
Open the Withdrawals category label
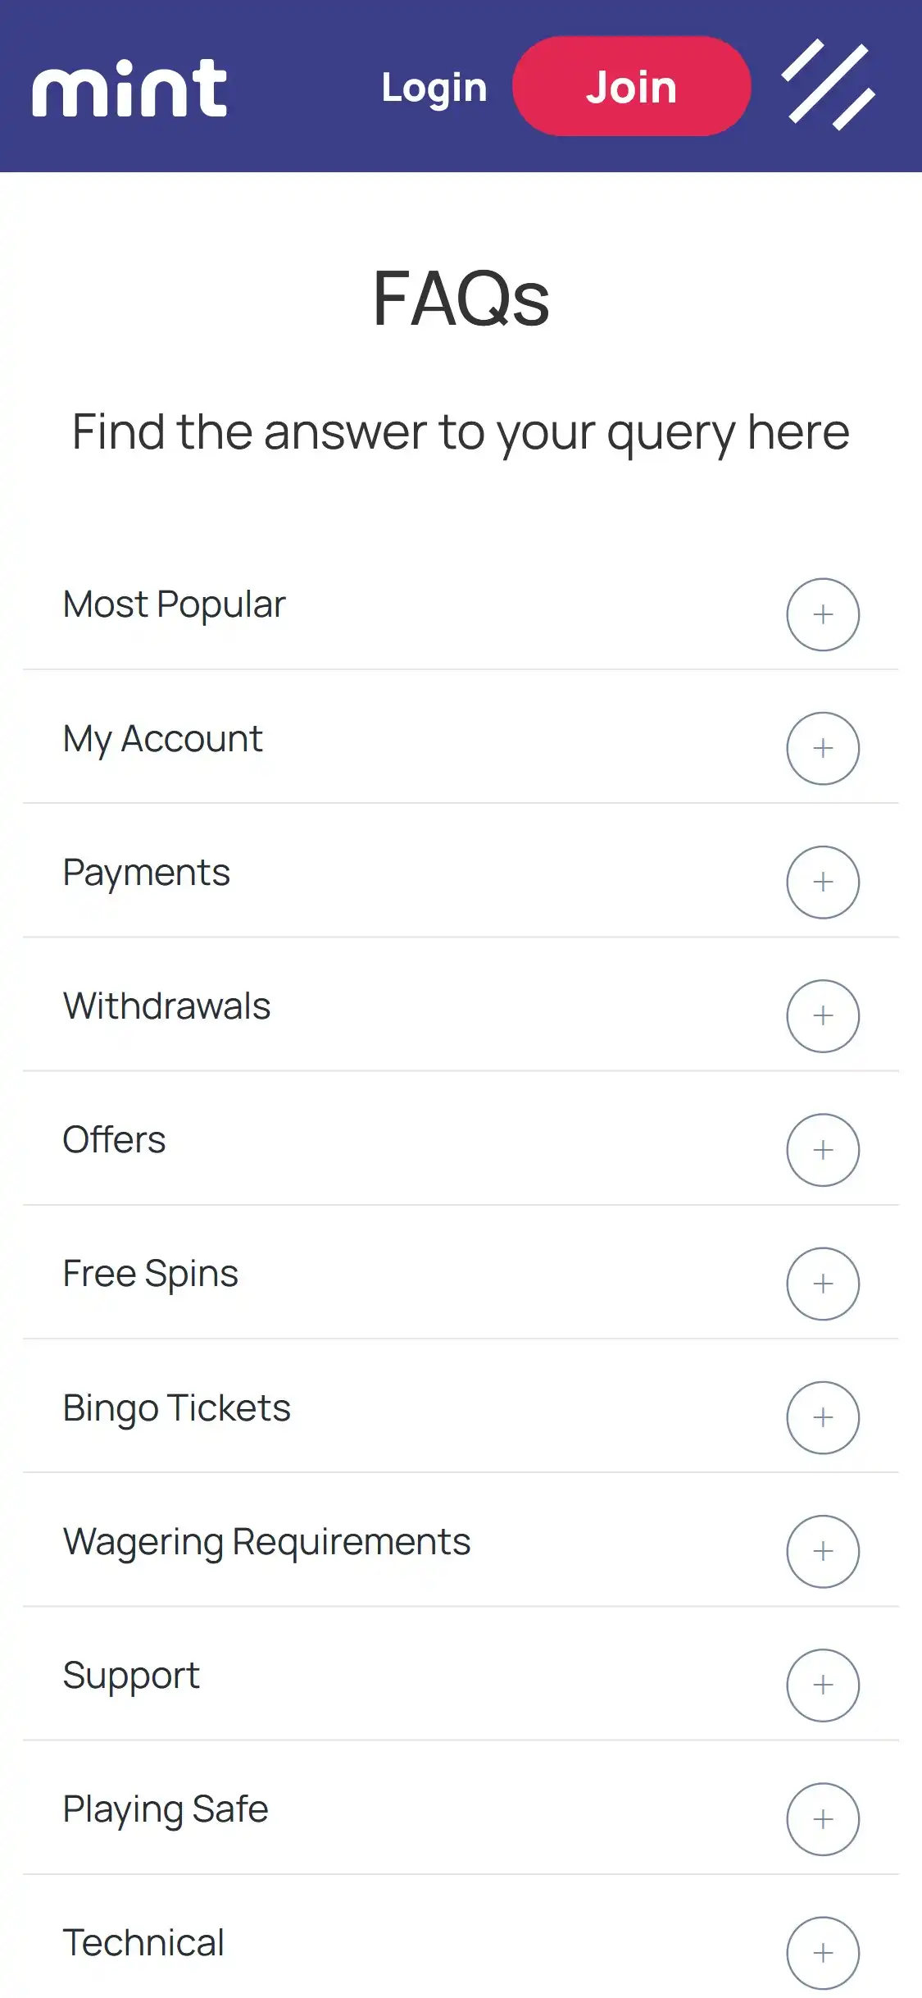167,1006
